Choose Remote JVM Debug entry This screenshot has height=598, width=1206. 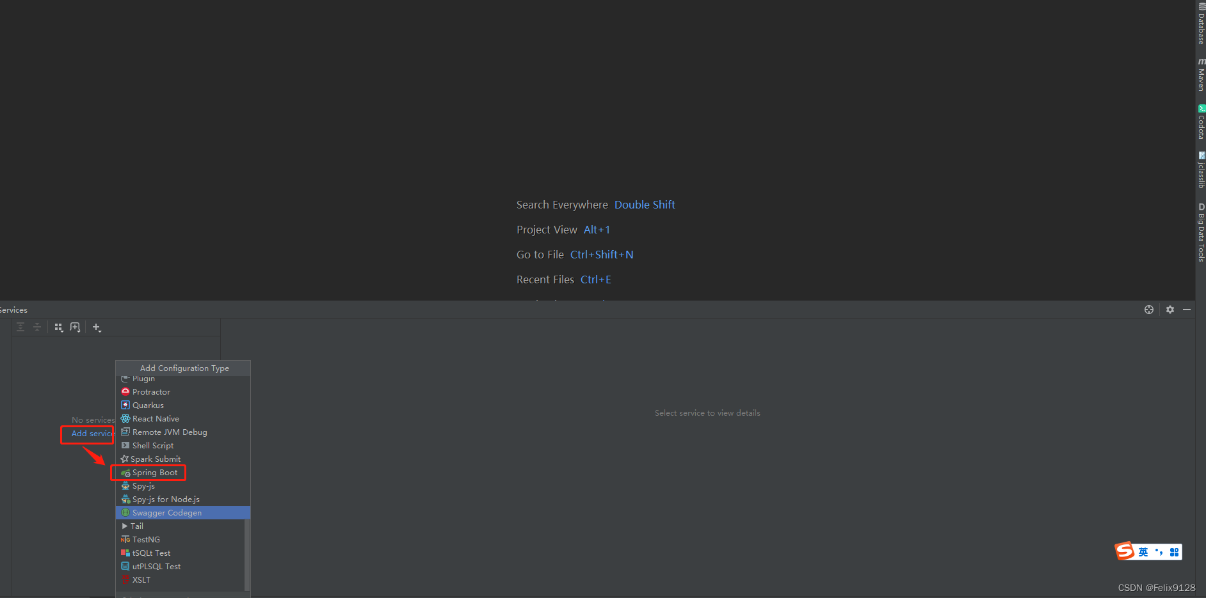pos(182,432)
